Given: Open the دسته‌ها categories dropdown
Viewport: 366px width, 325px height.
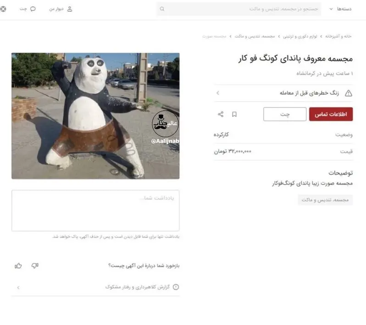Looking at the screenshot, I should 341,9.
